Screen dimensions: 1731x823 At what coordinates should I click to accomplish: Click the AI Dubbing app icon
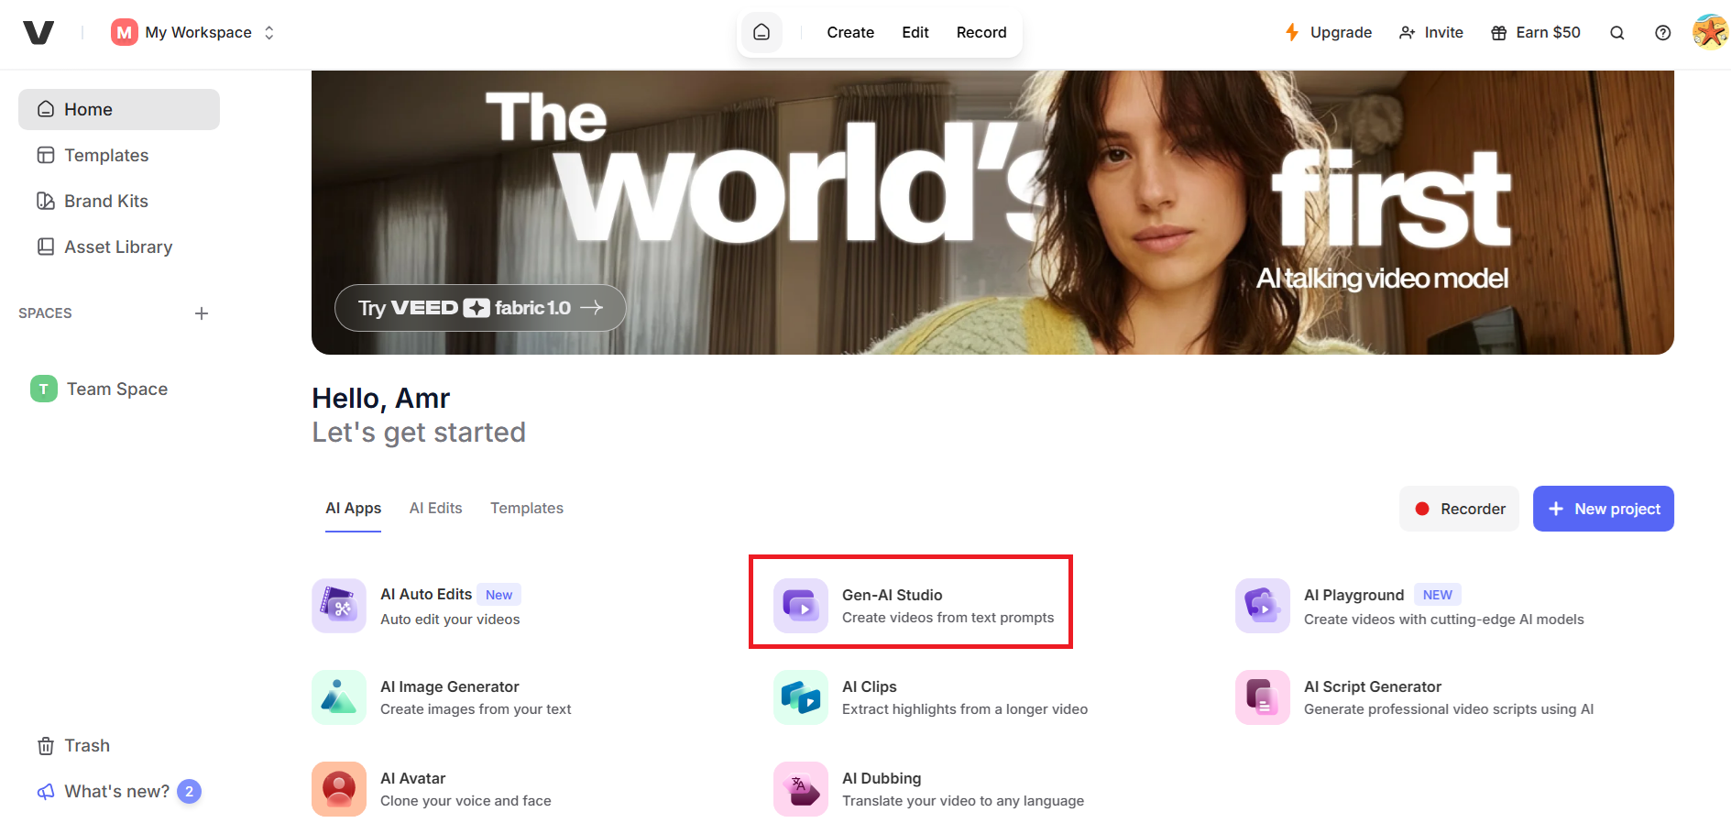(801, 789)
